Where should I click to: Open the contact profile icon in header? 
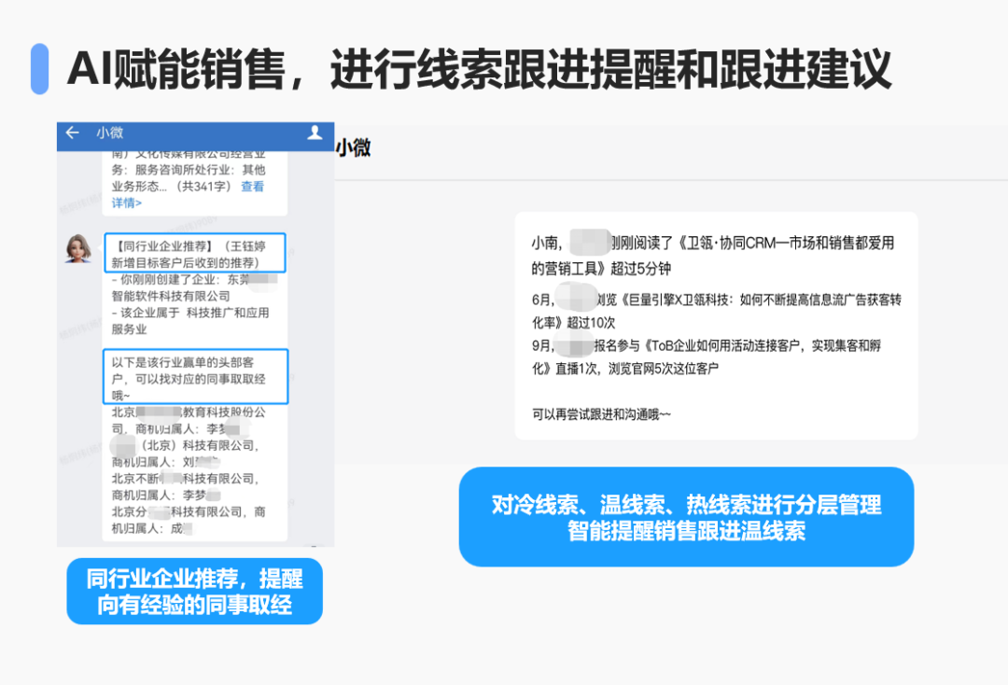click(x=315, y=133)
